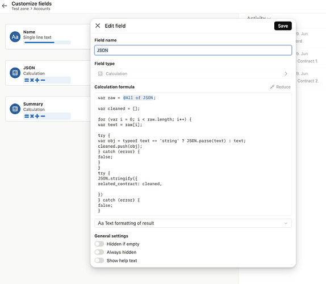Open the Field type Calculation chevron

coord(286,74)
